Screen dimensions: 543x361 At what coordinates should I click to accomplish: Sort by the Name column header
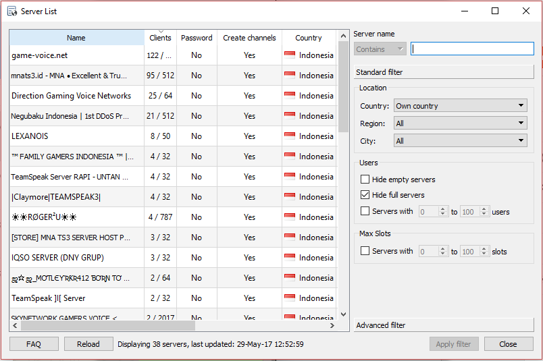pyautogui.click(x=76, y=38)
